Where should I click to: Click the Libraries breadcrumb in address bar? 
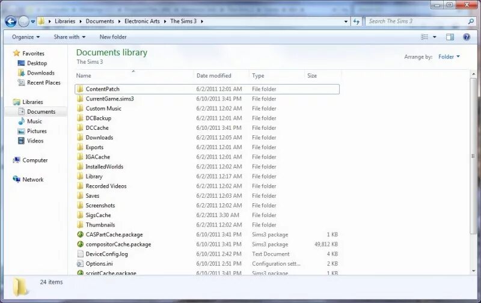65,21
